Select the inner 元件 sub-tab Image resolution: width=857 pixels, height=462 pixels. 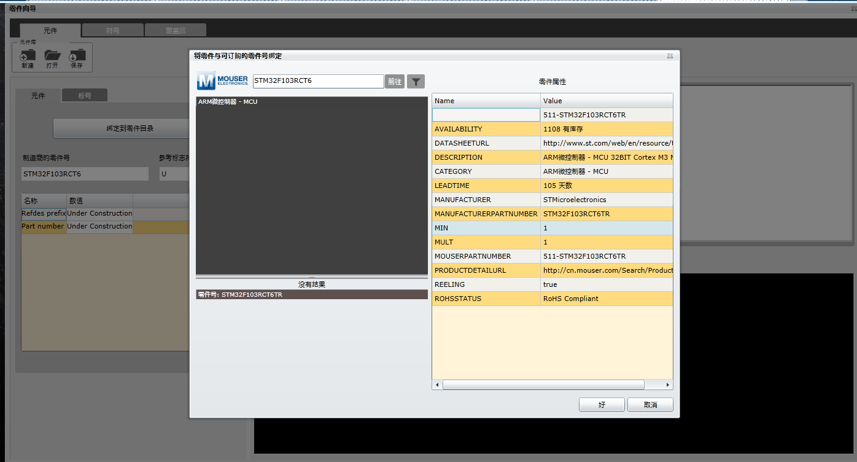tap(38, 95)
